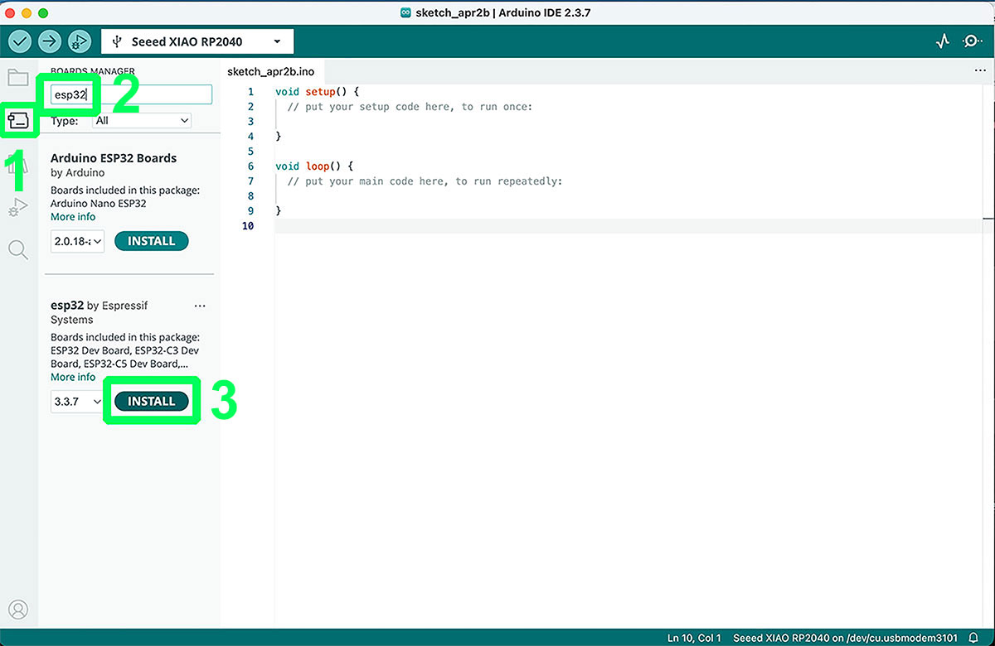
Task: Click the Seeed XIAO RP2040 port status text
Action: click(x=845, y=638)
